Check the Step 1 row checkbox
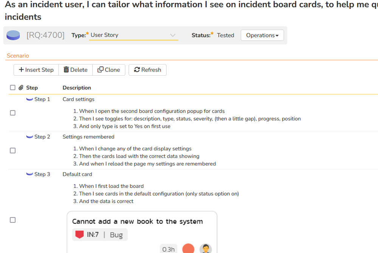This screenshot has width=378, height=253. tap(12, 113)
